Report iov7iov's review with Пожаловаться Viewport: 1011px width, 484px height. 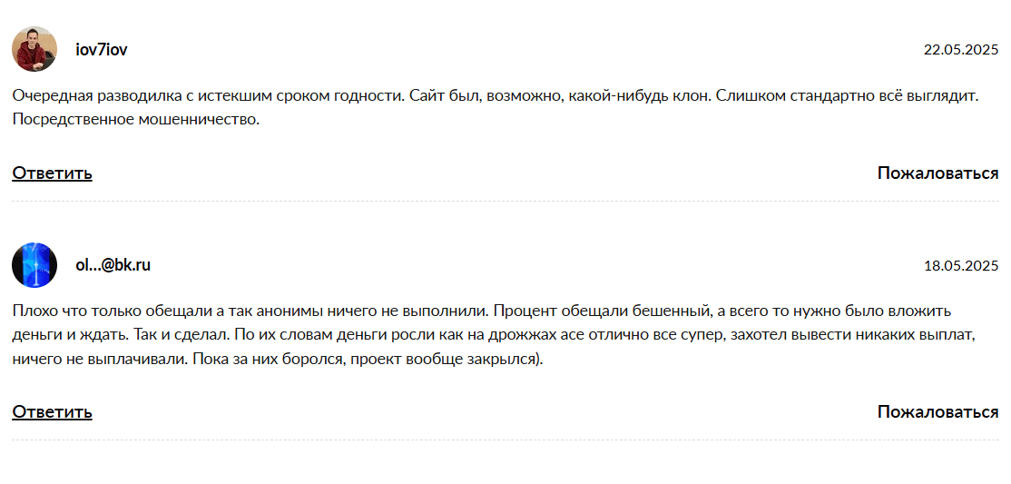coord(937,173)
